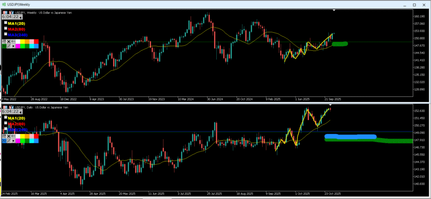This screenshot has width=431, height=199.
Task: Click the white shift triangle atop Weekly chart
Action: pos(334,10)
